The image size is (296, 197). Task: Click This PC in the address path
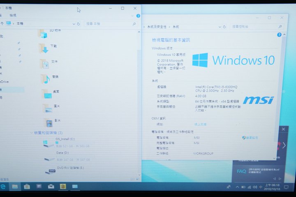coord(20,23)
